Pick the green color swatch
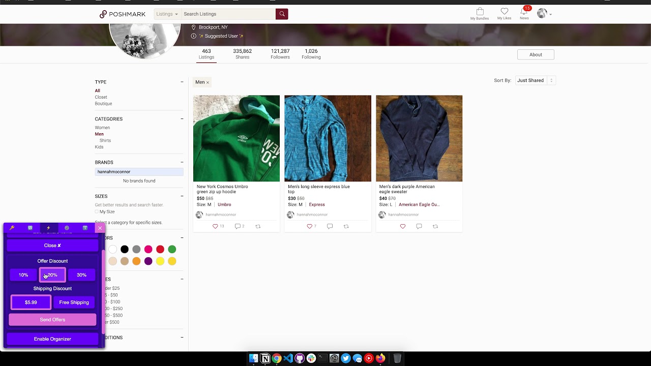Image resolution: width=651 pixels, height=366 pixels. pyautogui.click(x=172, y=249)
